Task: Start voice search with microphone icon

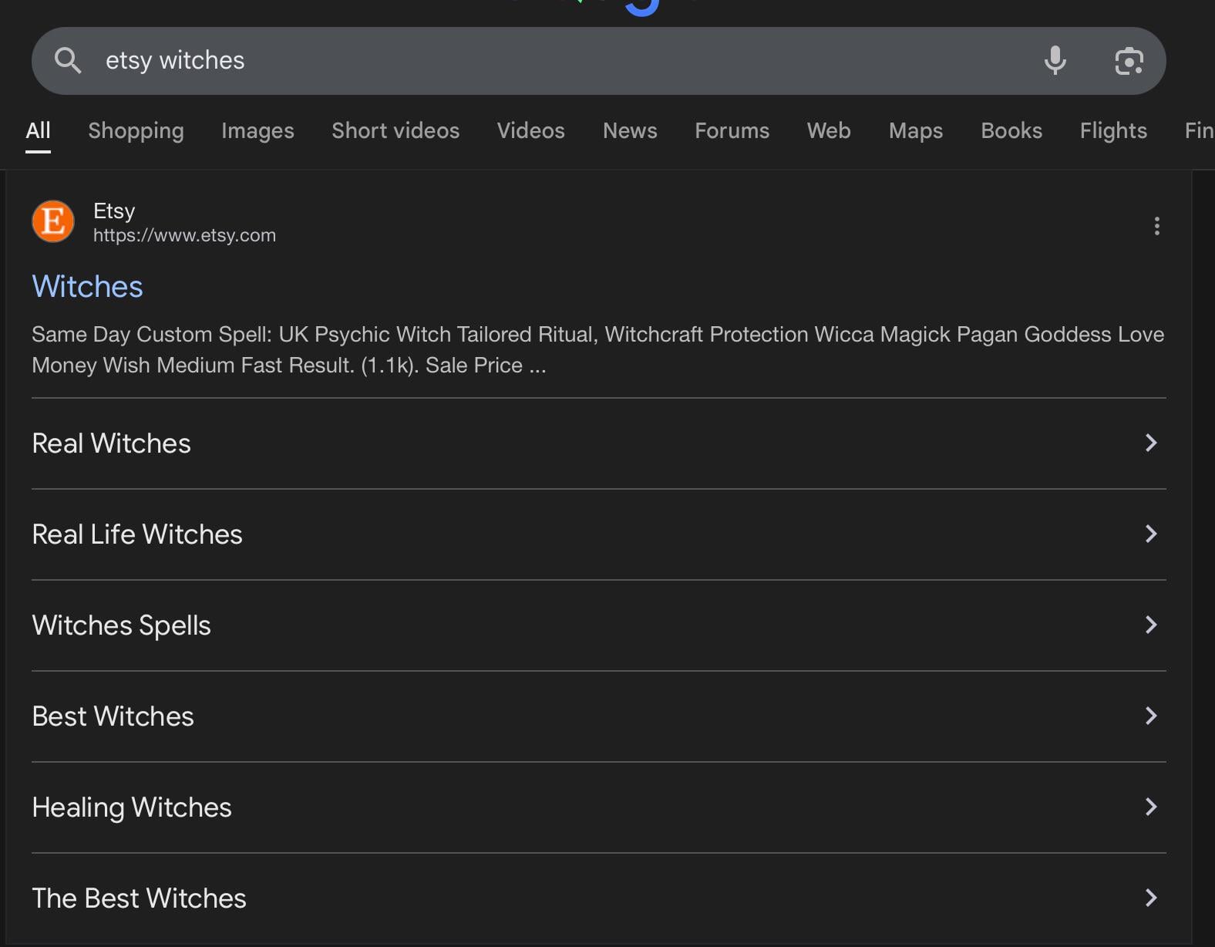Action: [x=1055, y=60]
